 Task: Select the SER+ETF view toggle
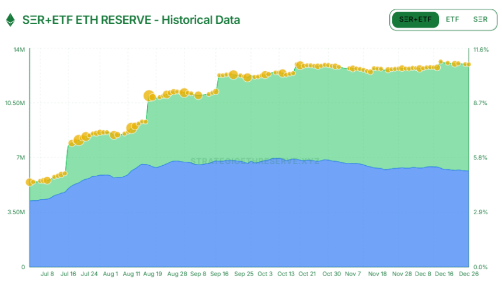pyautogui.click(x=415, y=19)
